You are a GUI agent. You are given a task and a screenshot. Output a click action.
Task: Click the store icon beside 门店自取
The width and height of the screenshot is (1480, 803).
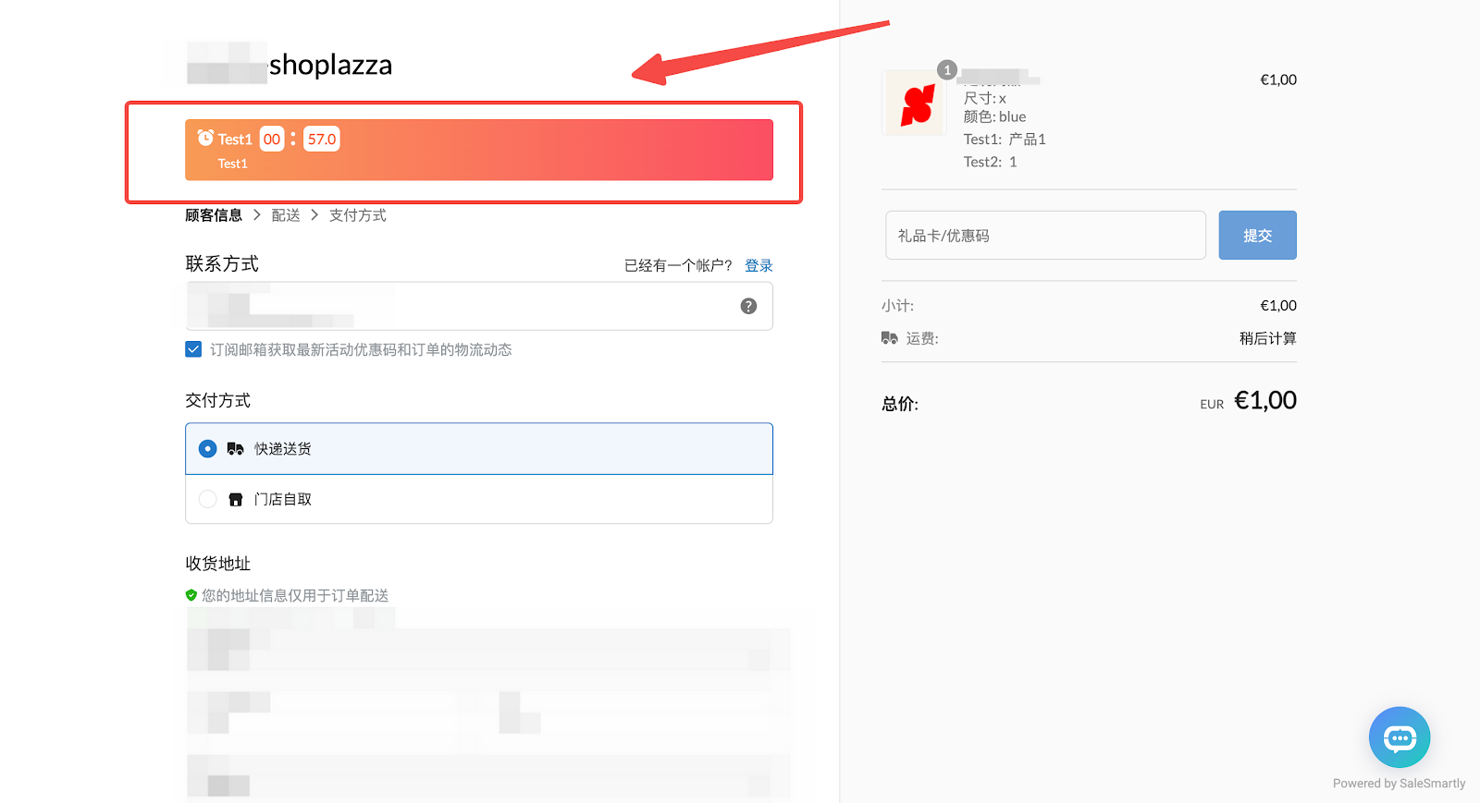236,500
